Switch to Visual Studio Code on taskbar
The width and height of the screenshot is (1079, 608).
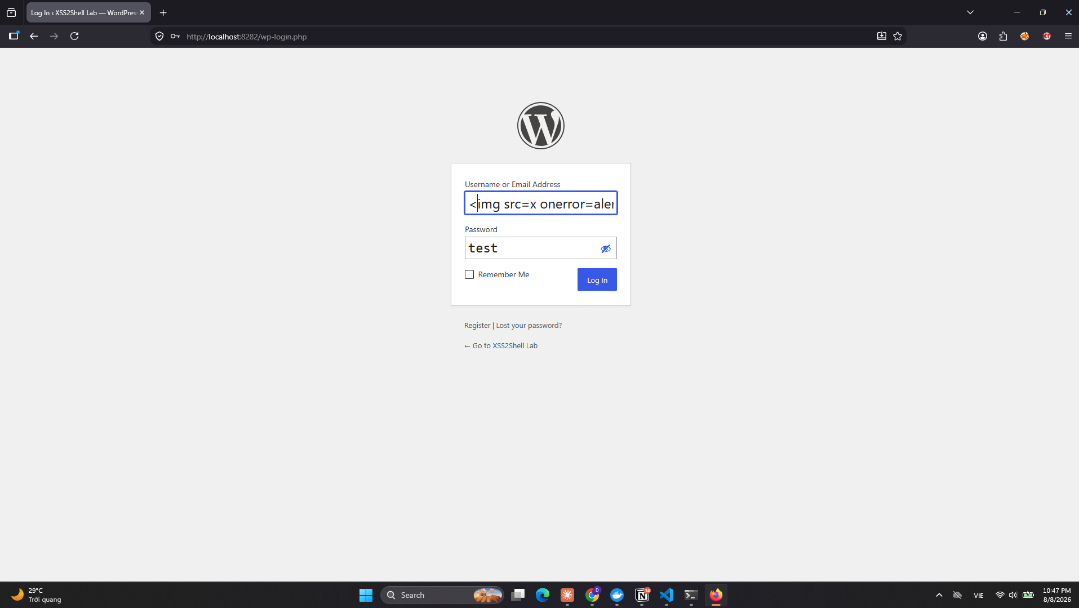pyautogui.click(x=667, y=595)
